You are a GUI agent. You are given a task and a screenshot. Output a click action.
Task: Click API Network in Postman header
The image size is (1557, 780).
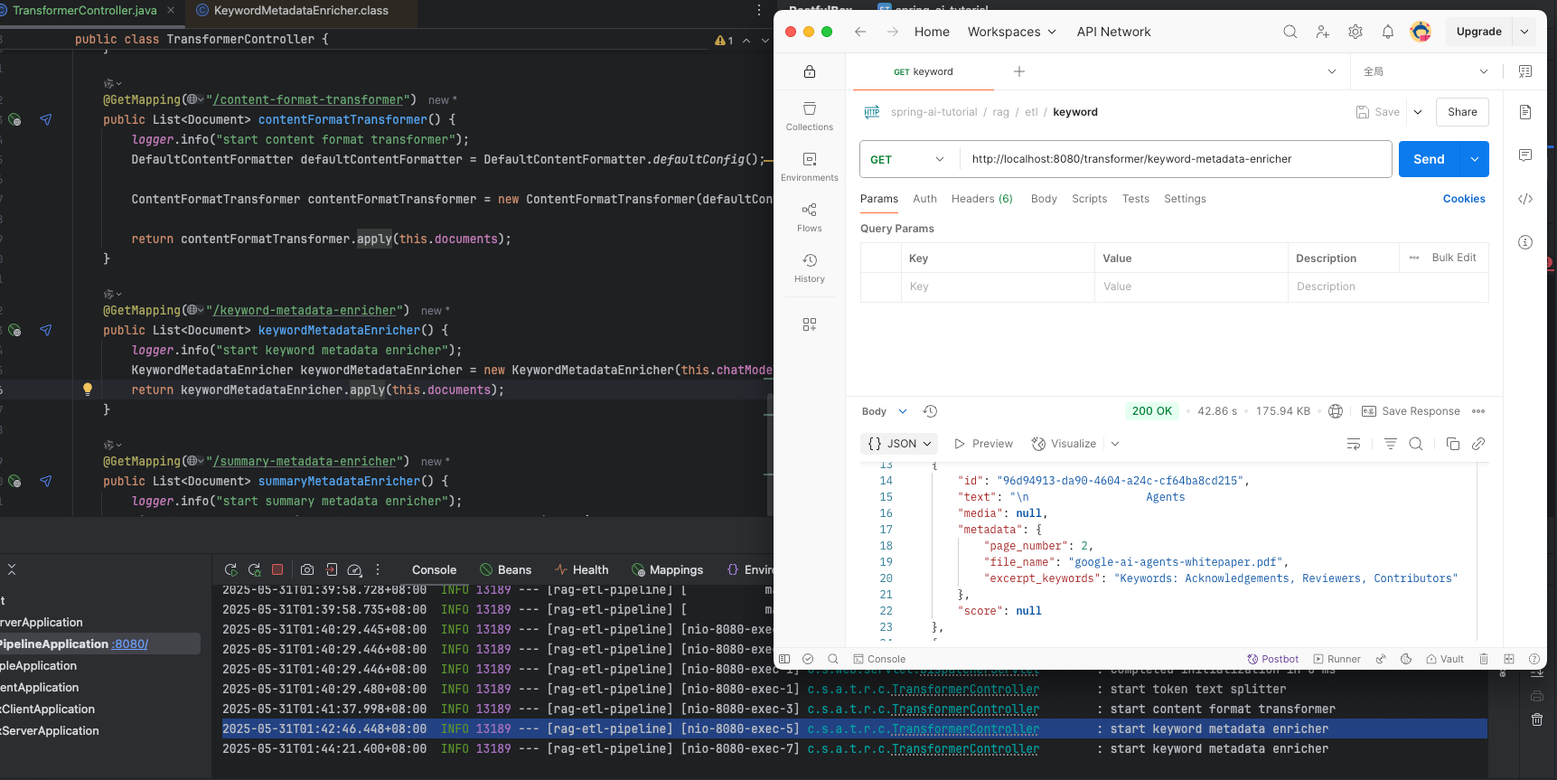pos(1113,32)
